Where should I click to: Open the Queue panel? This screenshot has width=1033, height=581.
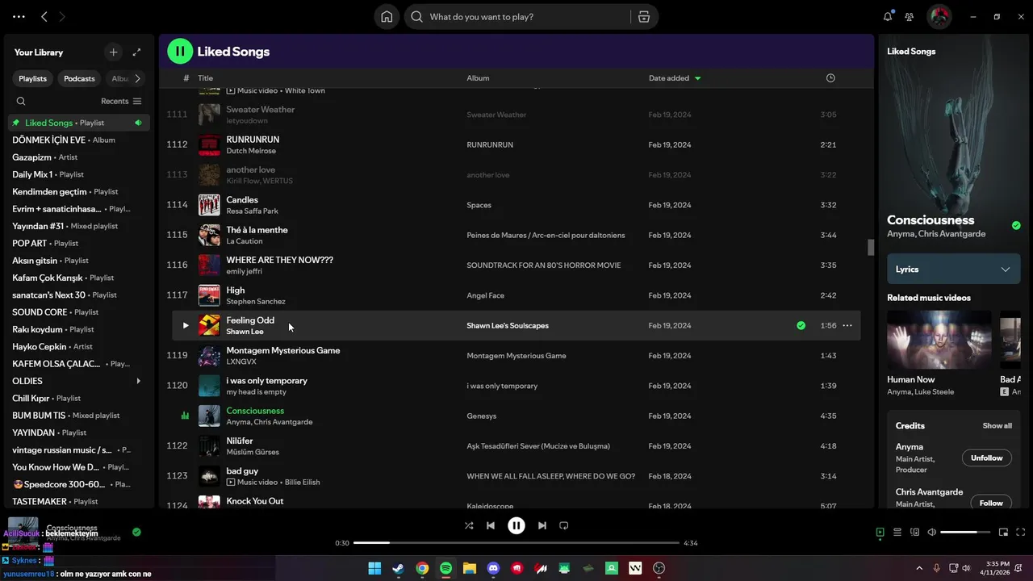click(x=897, y=533)
